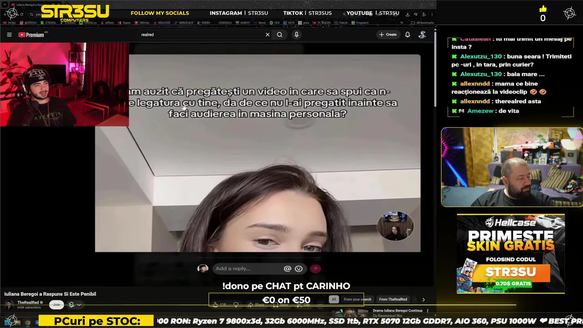This screenshot has height=328, width=583.
Task: Open the account avatar menu
Action: click(x=422, y=35)
